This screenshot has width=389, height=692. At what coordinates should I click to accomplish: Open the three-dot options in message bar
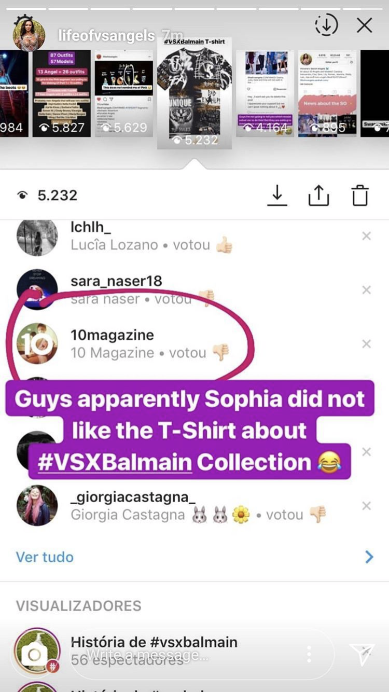(309, 654)
